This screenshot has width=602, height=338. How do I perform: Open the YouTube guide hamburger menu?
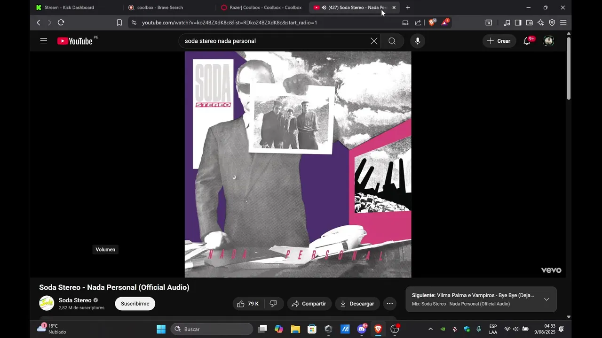pos(44,41)
